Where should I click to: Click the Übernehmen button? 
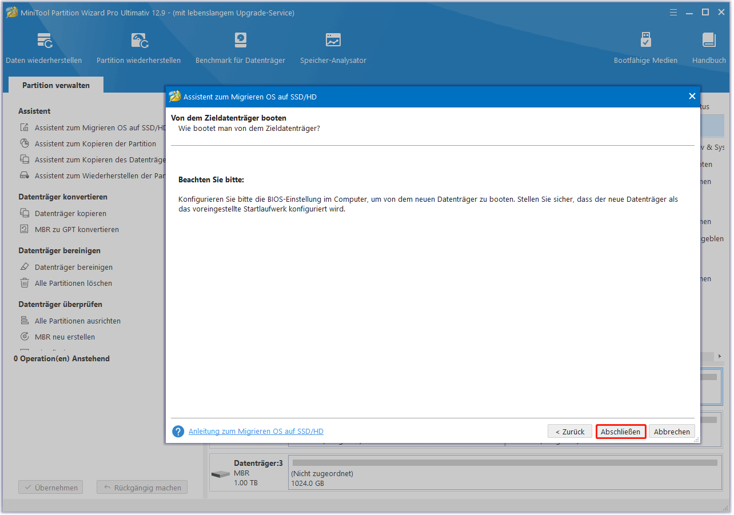(x=51, y=488)
